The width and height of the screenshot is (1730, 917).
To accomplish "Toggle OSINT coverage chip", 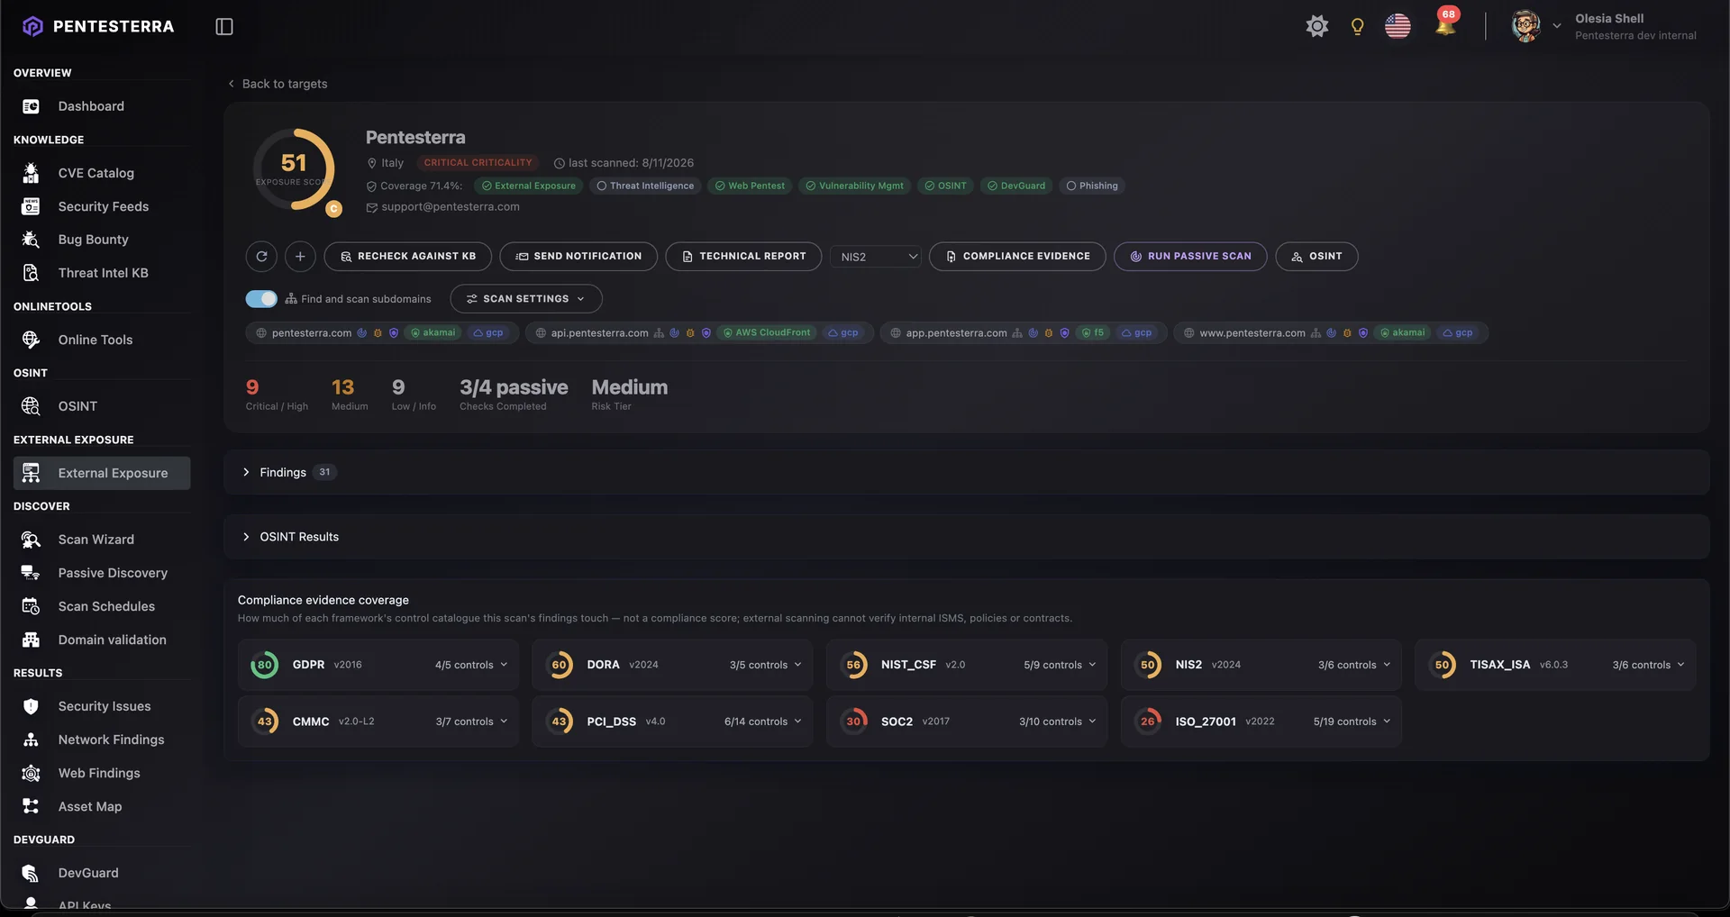I will [945, 186].
